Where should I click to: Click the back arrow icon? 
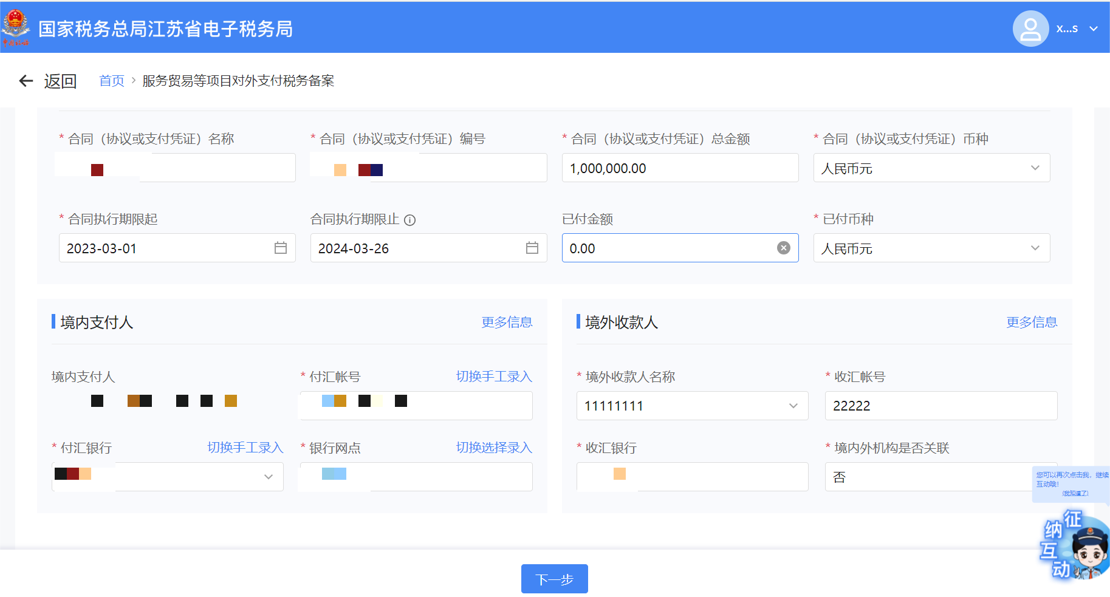tap(26, 81)
